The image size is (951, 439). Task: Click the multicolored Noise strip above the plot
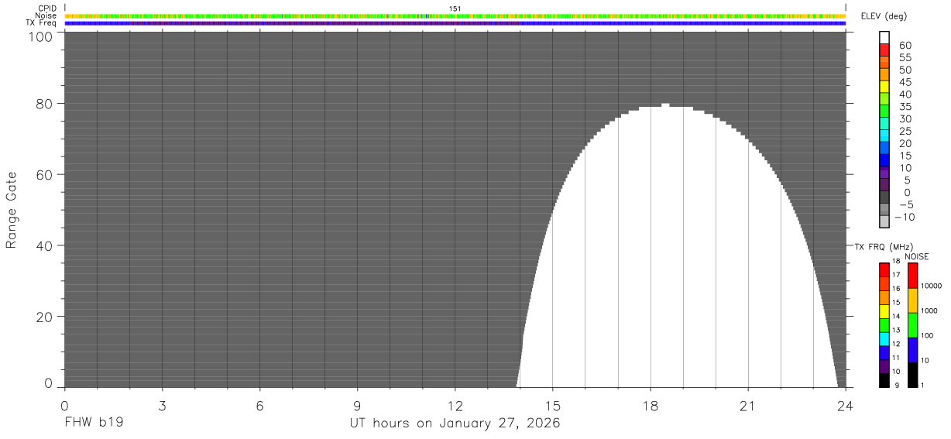tap(455, 15)
